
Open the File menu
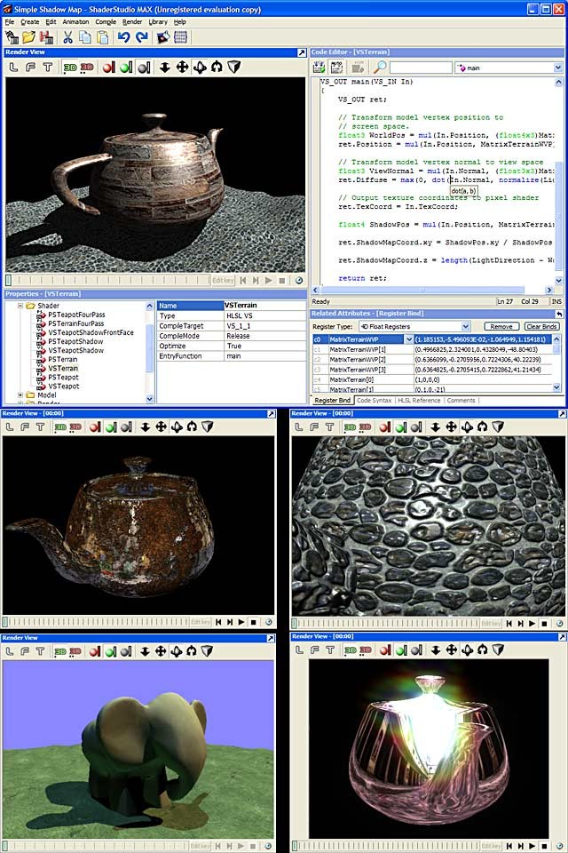click(10, 21)
